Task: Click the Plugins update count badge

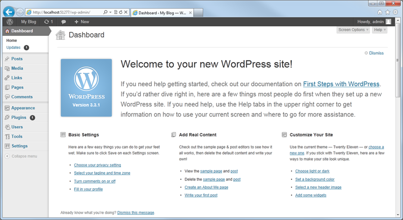Action: 32,118
